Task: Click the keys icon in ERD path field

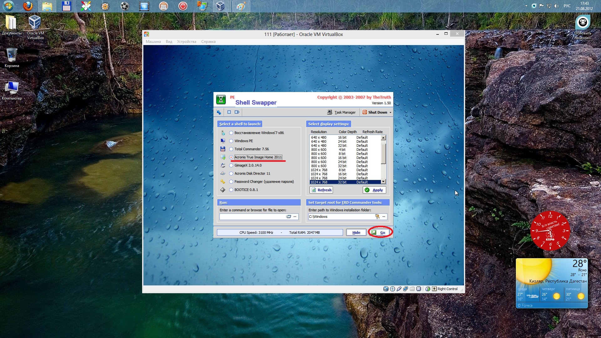Action: click(377, 217)
